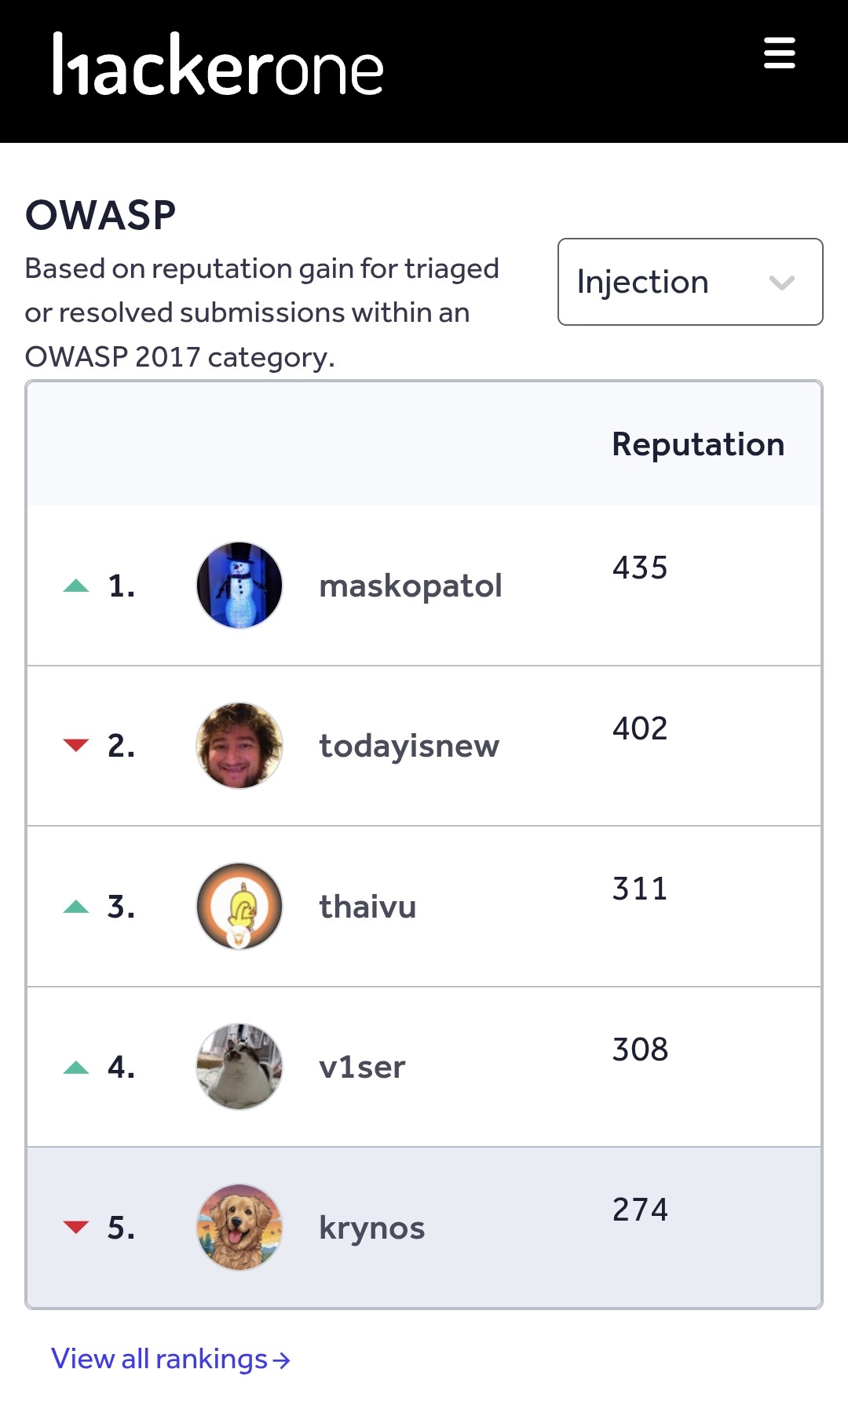The height and width of the screenshot is (1420, 848).
Task: Click the green up arrow beside rank 1
Action: 76,586
